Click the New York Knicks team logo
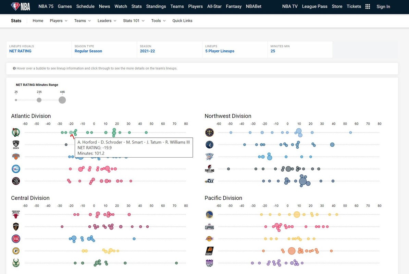 (16, 157)
